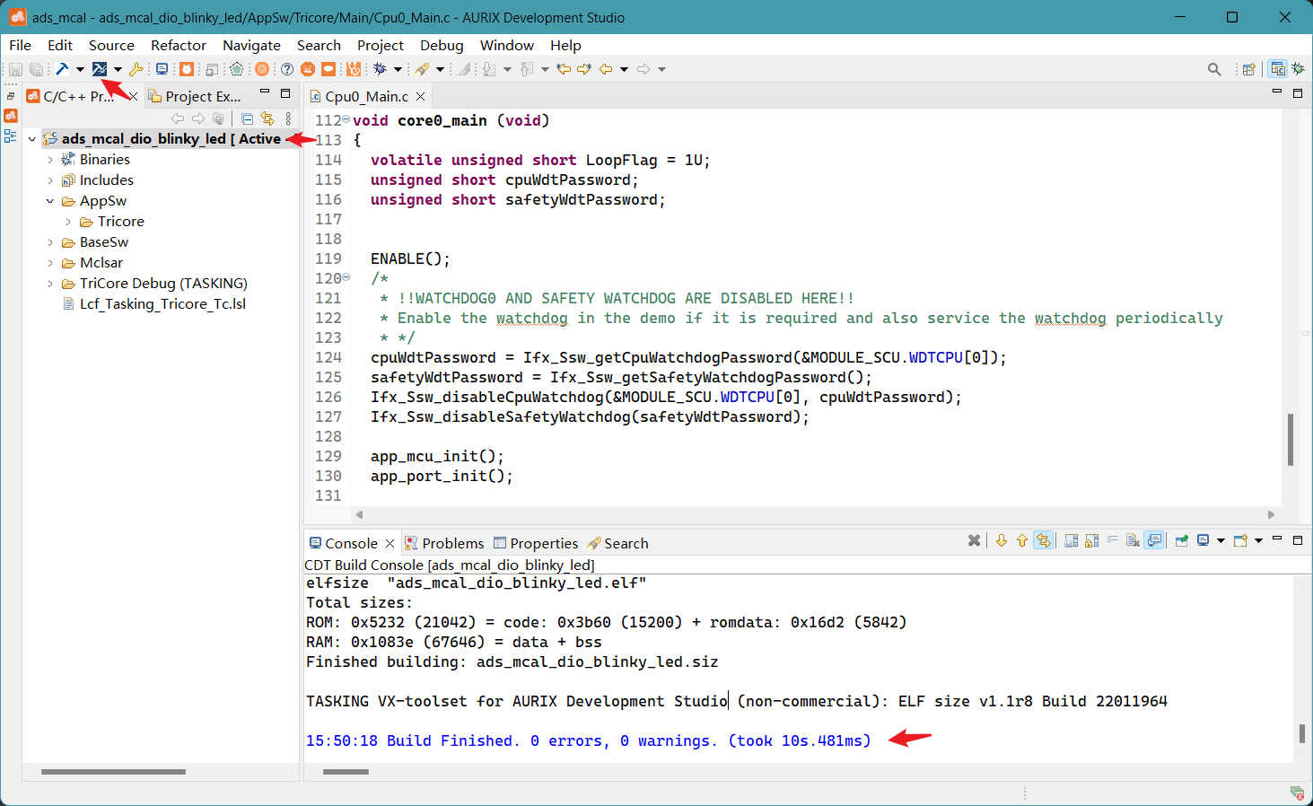Image resolution: width=1313 pixels, height=806 pixels.
Task: Open the debug bug dropdown arrow
Action: pos(398,69)
